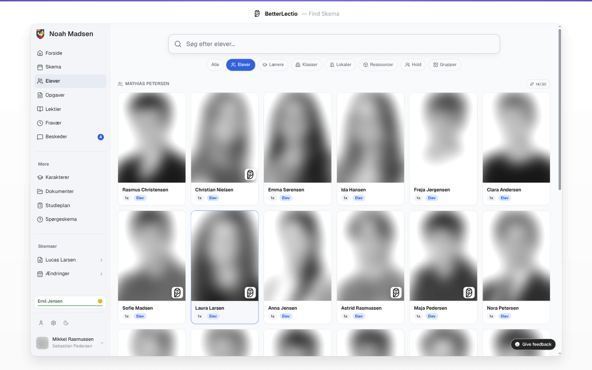592x370 pixels.
Task: Open Fravær in sidebar
Action: pyautogui.click(x=70, y=123)
